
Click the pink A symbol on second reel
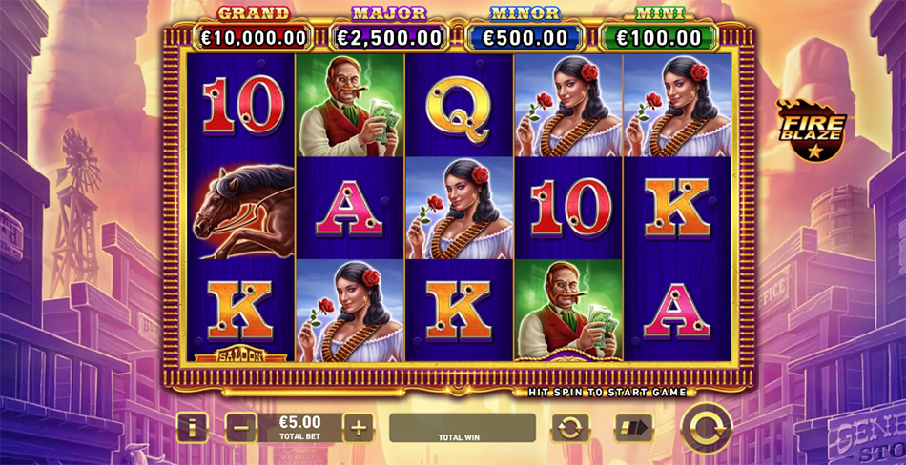348,209
